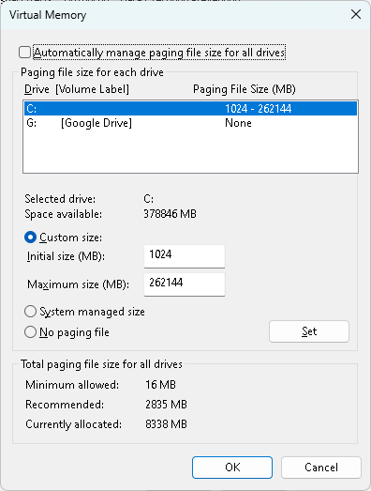
Task: Click the Paging File Size (MB) column header
Action: (245, 89)
